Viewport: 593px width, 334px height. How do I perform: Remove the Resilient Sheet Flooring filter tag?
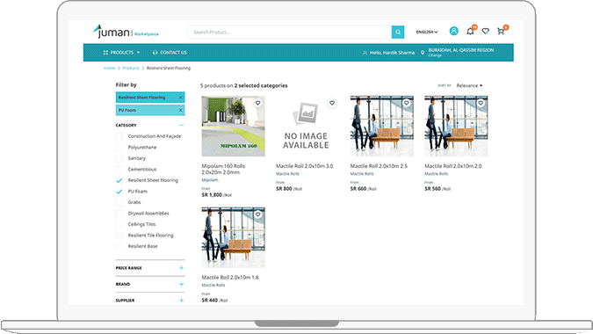pos(181,98)
